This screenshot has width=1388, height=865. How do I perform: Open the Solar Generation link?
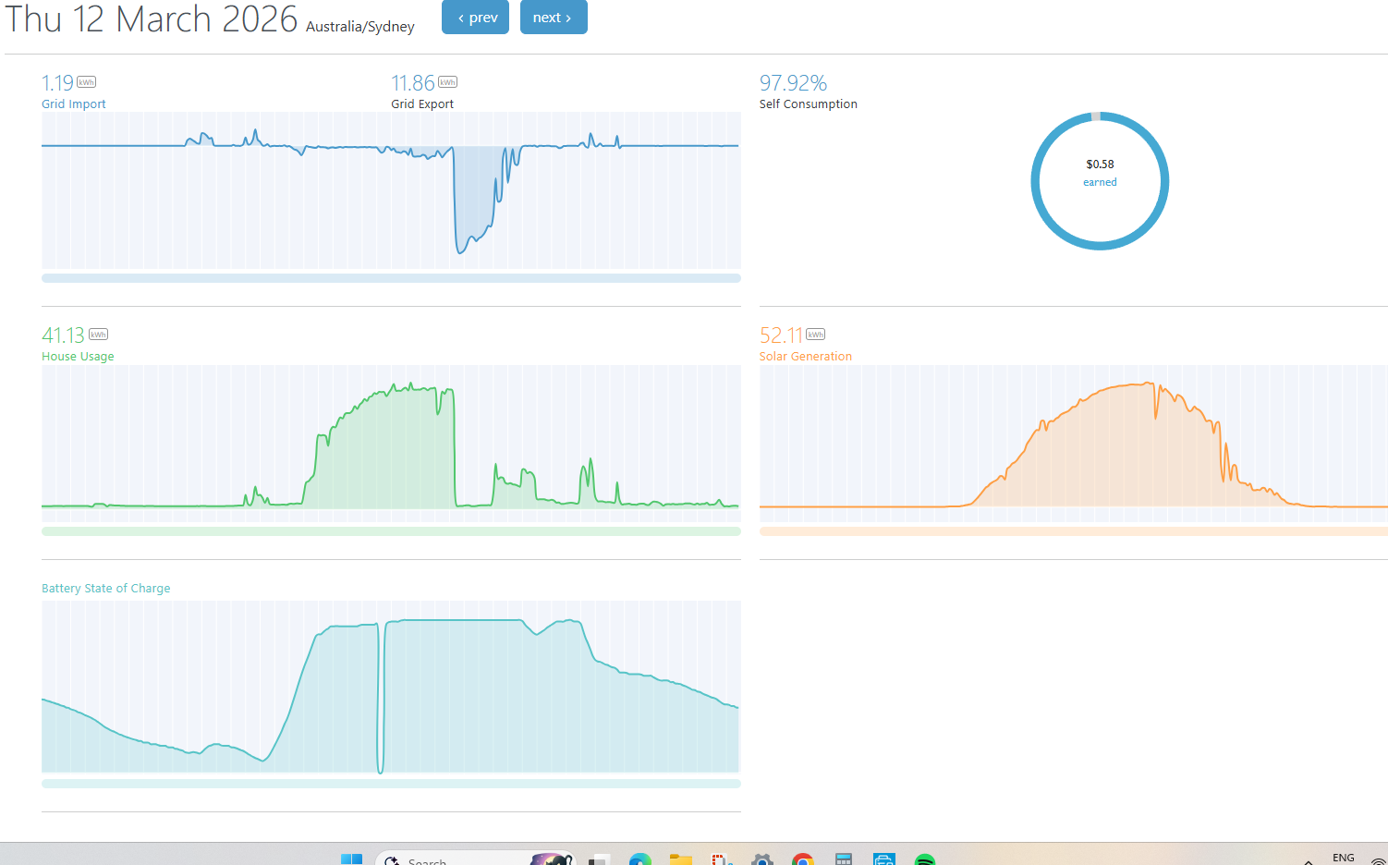pos(805,357)
